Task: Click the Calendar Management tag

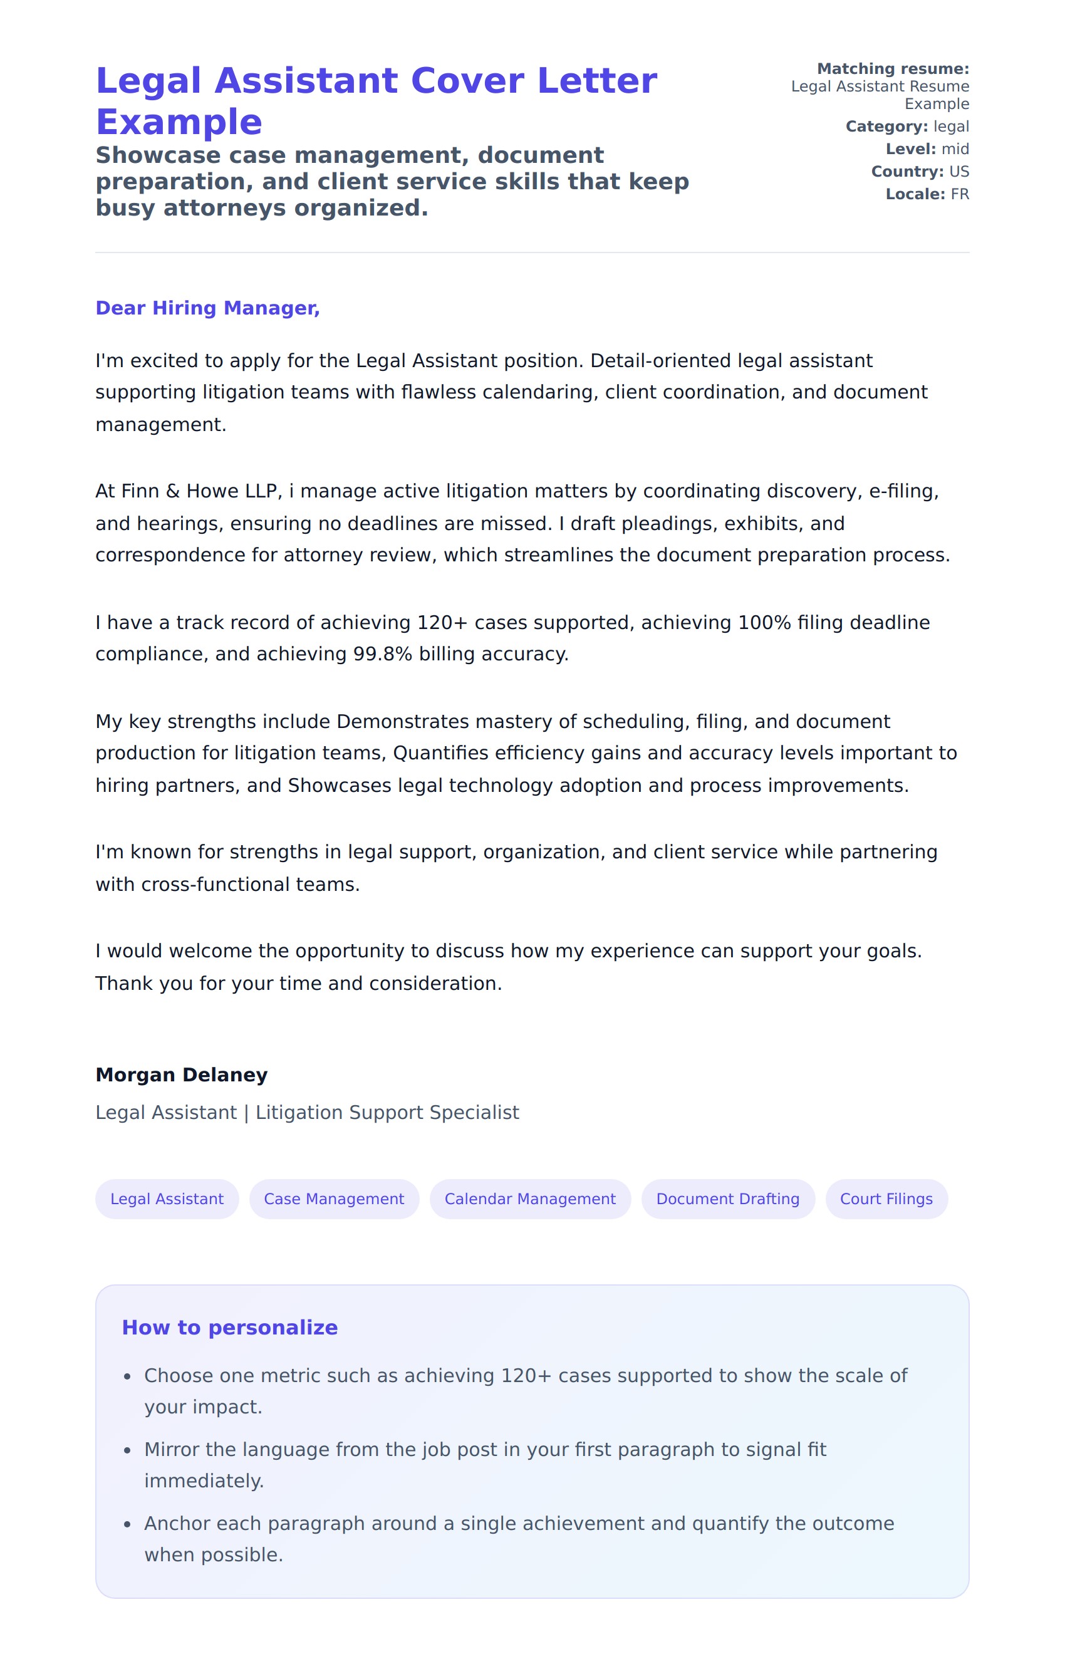Action: click(530, 1199)
